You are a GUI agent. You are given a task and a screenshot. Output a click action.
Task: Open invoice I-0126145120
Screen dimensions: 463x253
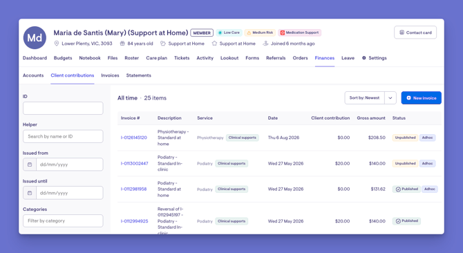134,138
